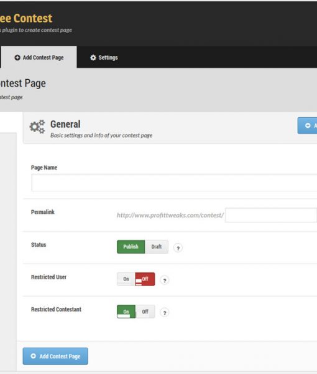Image resolution: width=317 pixels, height=374 pixels.
Task: Click the gear icon beside Settings
Action: click(x=93, y=57)
